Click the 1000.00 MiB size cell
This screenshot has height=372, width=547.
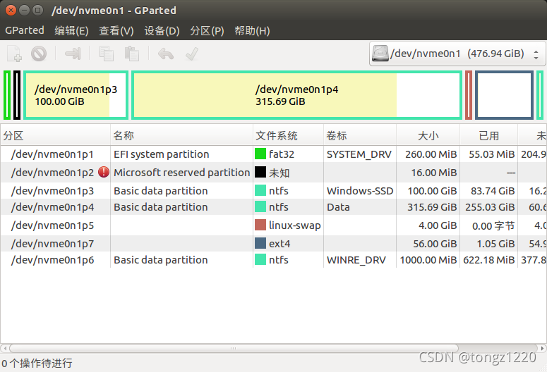428,260
